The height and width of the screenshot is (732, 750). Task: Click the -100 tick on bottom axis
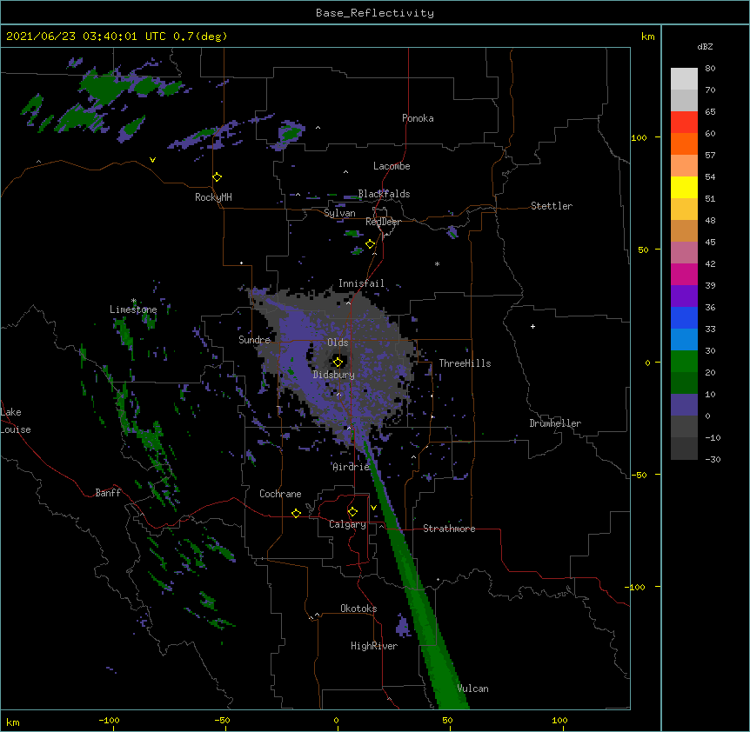tap(109, 720)
